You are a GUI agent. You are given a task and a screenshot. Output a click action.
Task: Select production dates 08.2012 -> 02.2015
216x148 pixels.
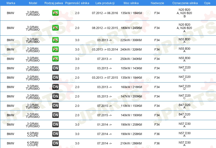pyautogui.click(x=105, y=28)
